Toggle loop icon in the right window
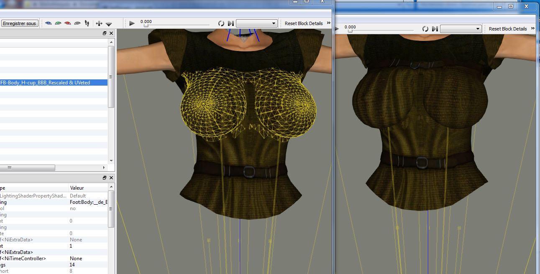540x274 pixels. click(425, 29)
